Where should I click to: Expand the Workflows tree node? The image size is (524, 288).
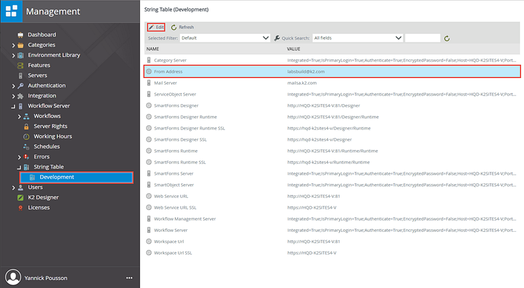[x=19, y=117]
